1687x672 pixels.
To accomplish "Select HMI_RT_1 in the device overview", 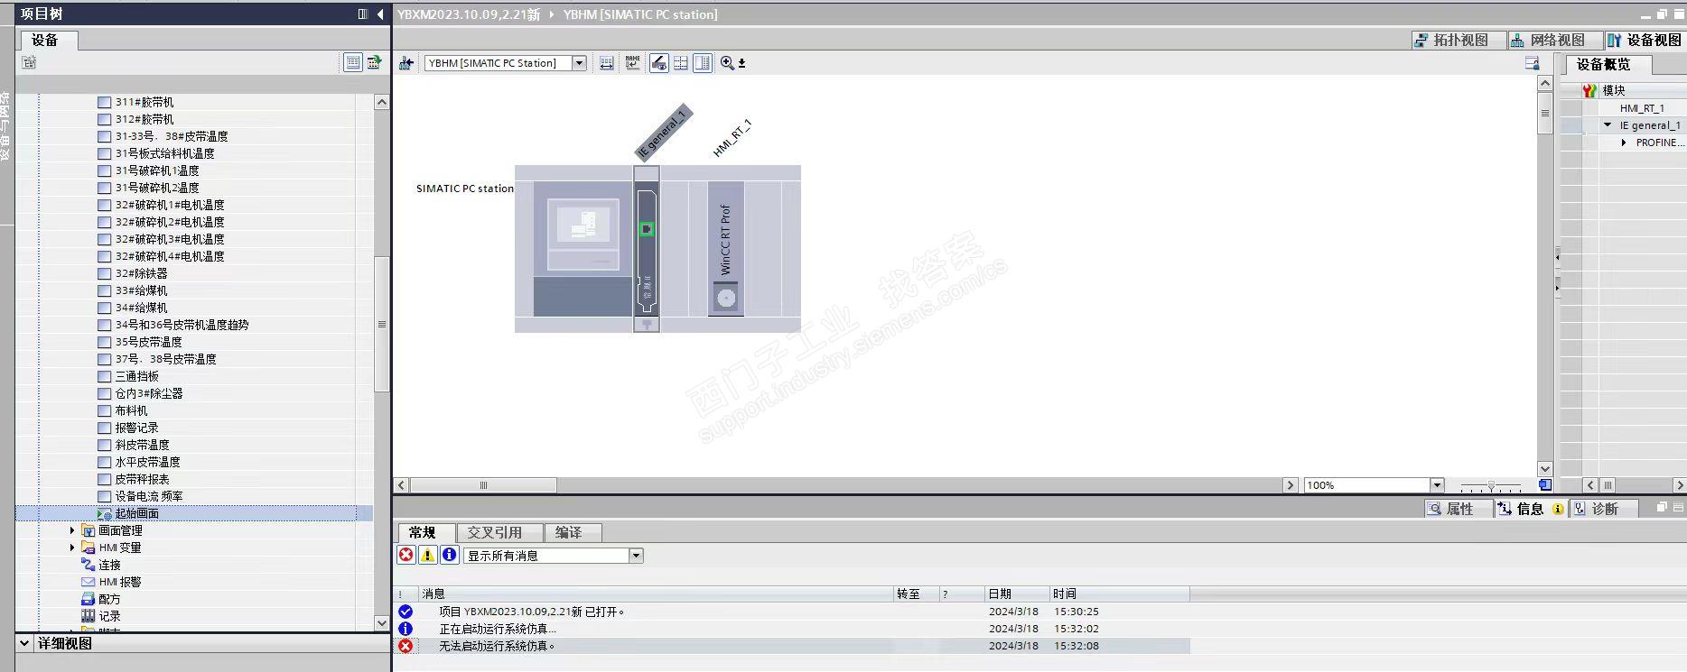I will tap(1642, 108).
